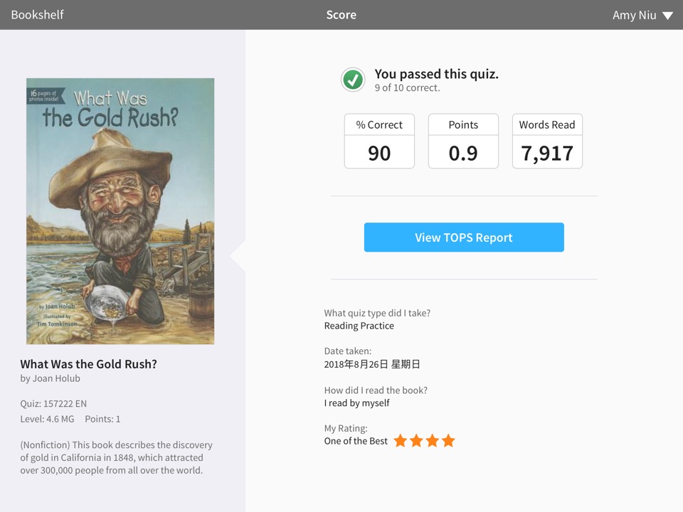Viewport: 683px width, 512px height.
Task: Click the One of the Best rating label
Action: [356, 441]
